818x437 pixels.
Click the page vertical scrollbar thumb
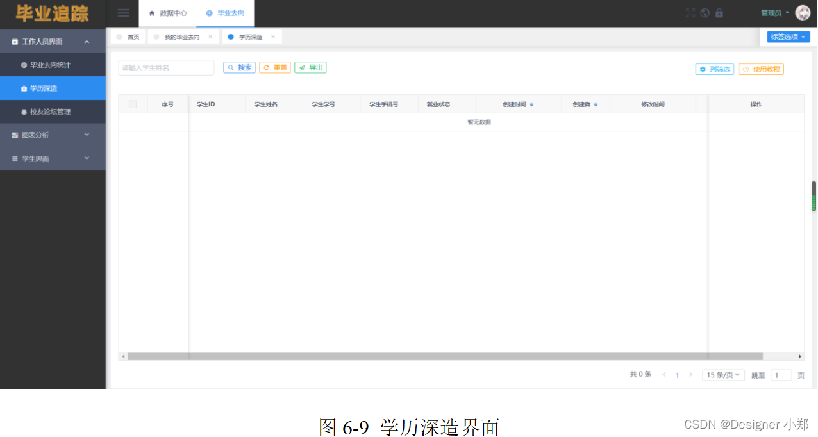814,196
